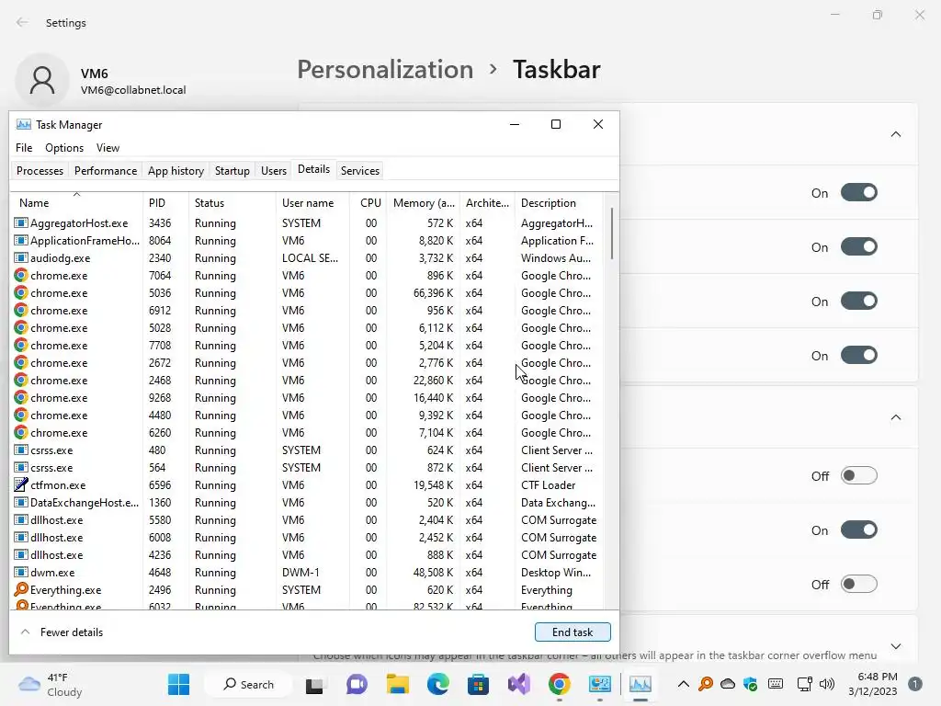
Task: Select the audiodg.exe process icon
Action: (21, 257)
